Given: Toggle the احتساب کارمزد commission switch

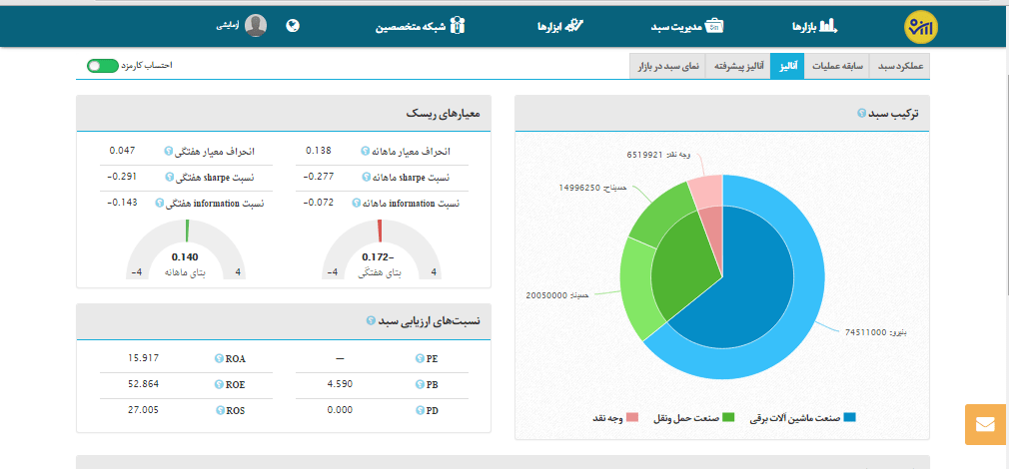Looking at the screenshot, I should [103, 66].
